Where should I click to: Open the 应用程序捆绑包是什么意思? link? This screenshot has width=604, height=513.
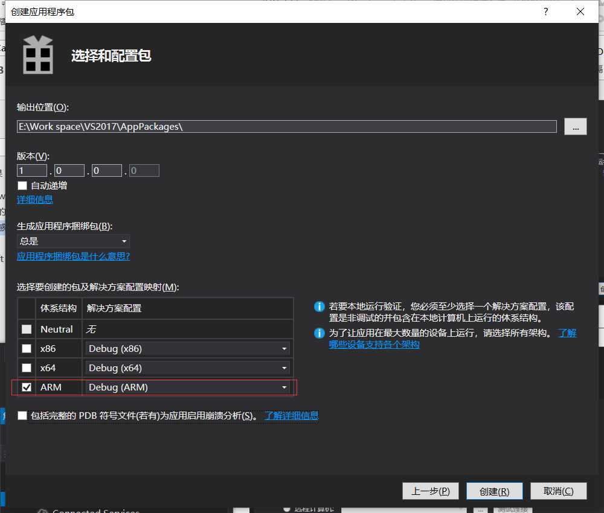tap(73, 256)
